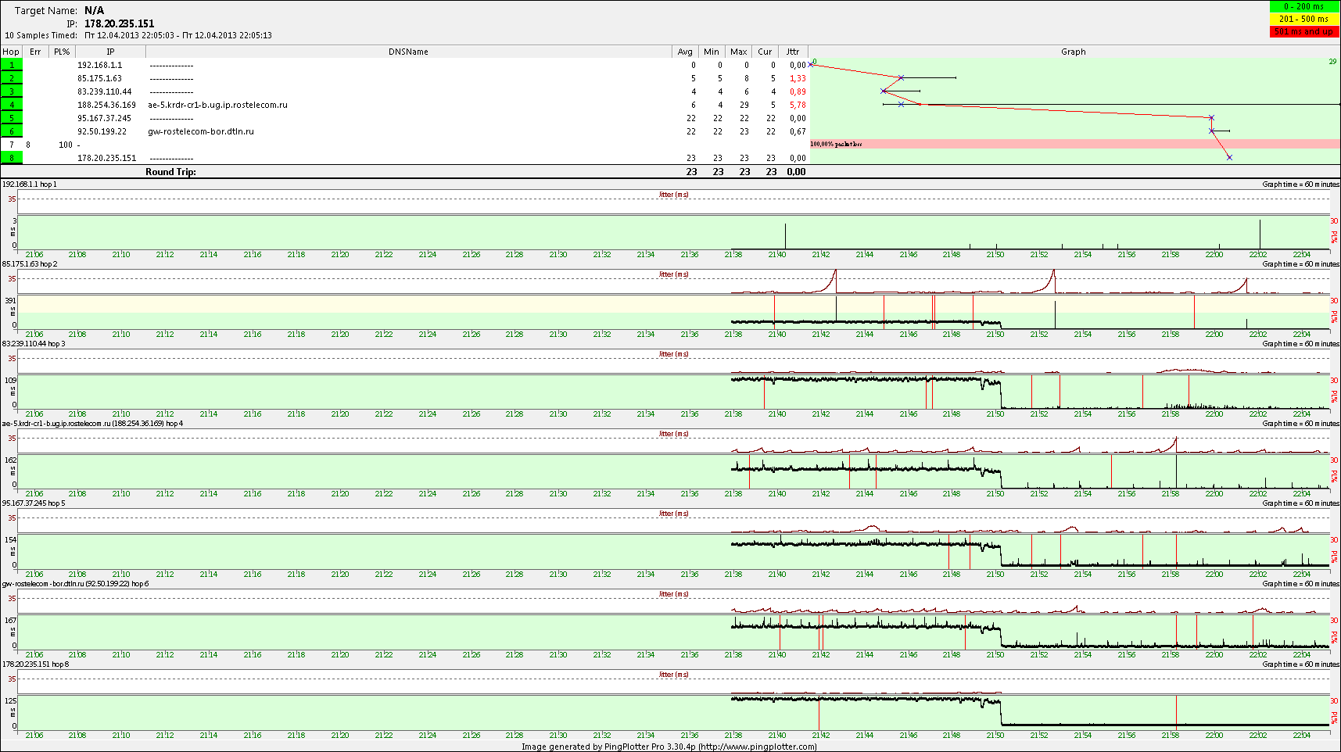Screen dimensions: 1341x752
Task: Click the 192.168.1.1 hop 1 graph title
Action: [x=30, y=184]
